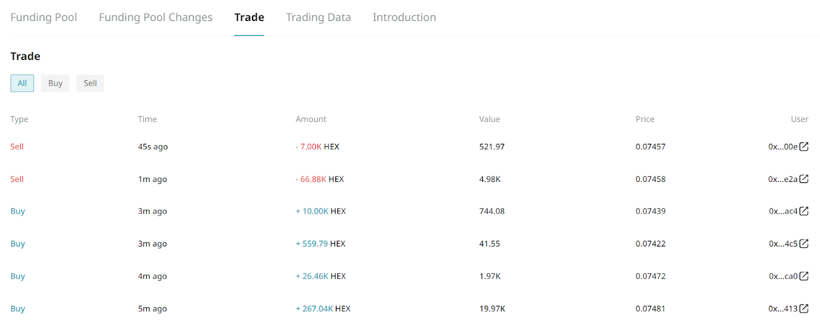Open external link icon for user 0x...ca0

pos(804,276)
